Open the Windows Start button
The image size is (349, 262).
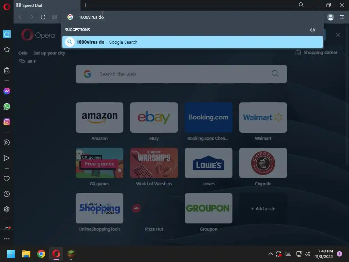11,254
